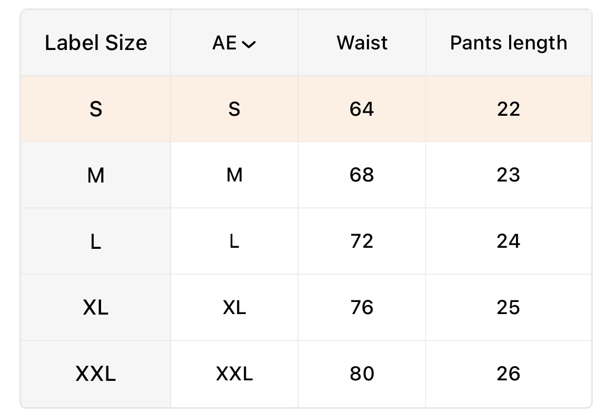Select the S label size row
Screen dimensions: 606x414
(96, 109)
